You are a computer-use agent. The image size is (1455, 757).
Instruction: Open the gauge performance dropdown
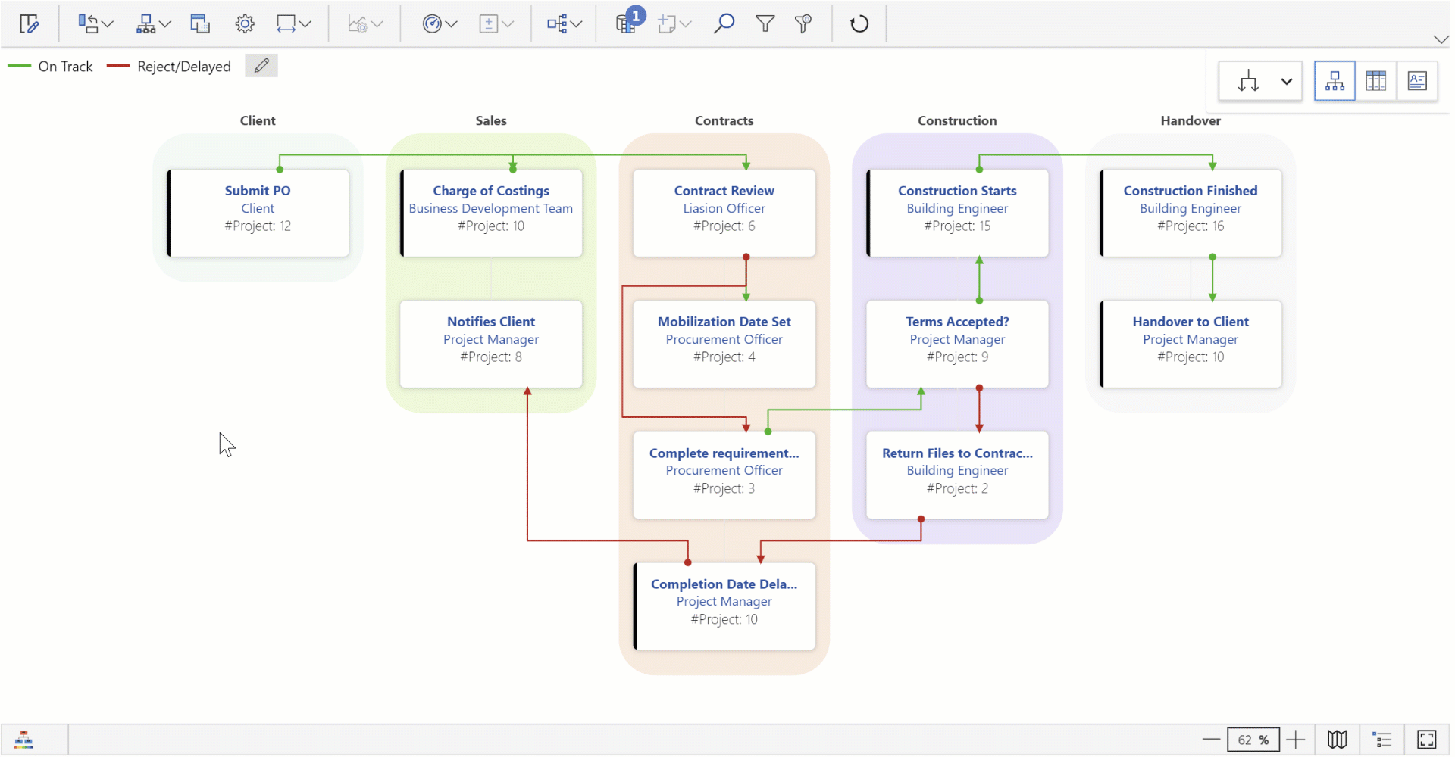pos(440,23)
